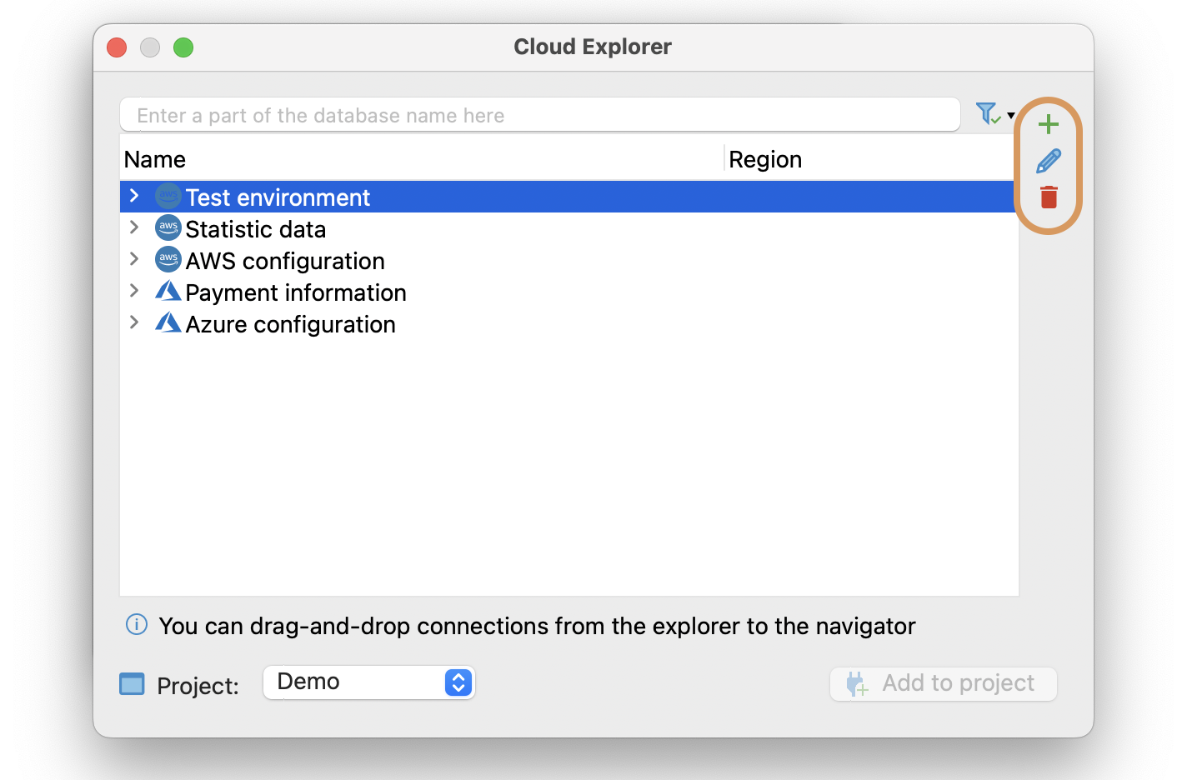The image size is (1187, 780).
Task: Click the Azure icon beside Payment information
Action: click(168, 291)
